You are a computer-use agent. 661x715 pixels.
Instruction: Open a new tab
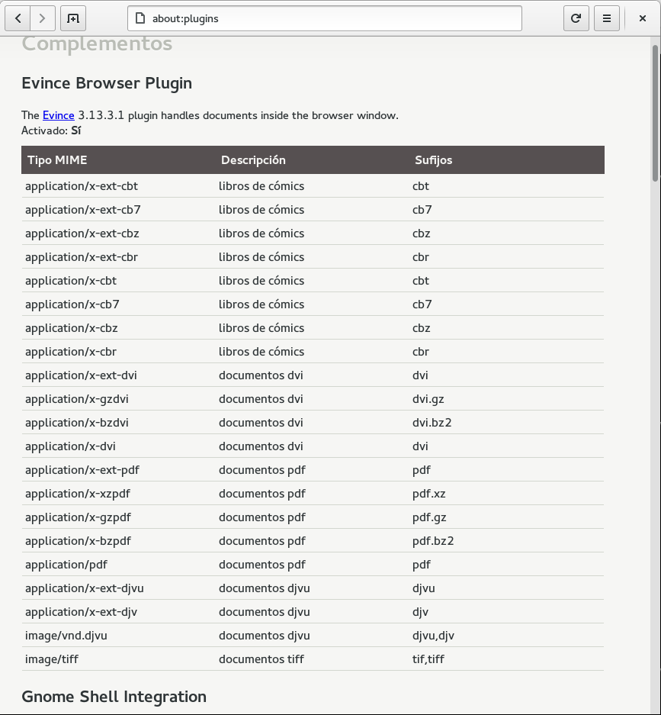point(73,18)
